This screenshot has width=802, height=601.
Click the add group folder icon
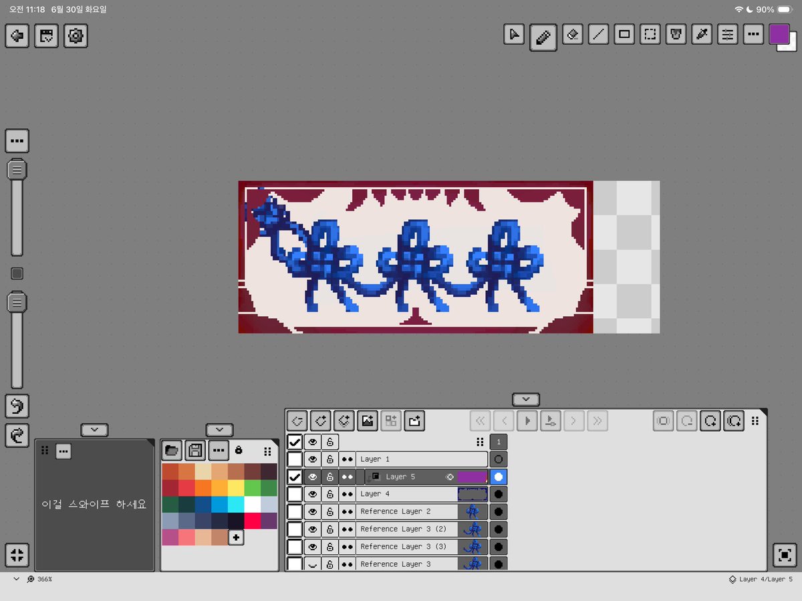point(414,420)
